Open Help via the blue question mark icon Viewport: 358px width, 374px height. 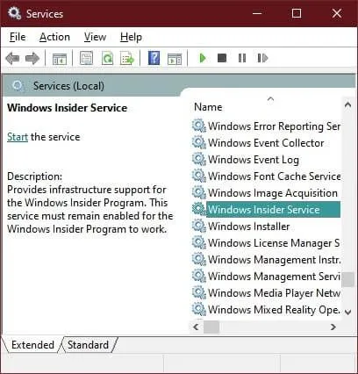click(154, 58)
